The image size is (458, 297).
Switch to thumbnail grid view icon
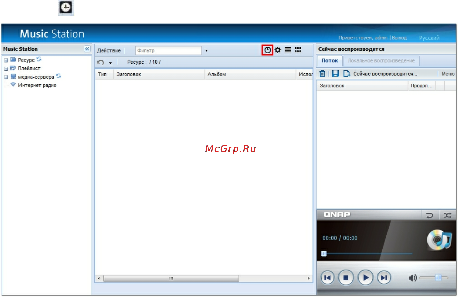click(298, 50)
